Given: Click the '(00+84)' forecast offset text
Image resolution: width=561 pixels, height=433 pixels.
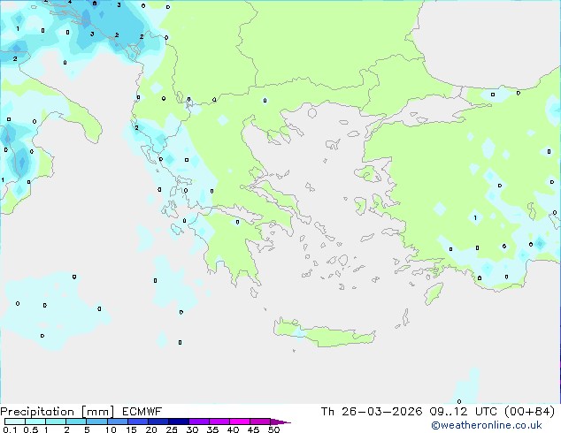Looking at the screenshot, I should (529, 412).
